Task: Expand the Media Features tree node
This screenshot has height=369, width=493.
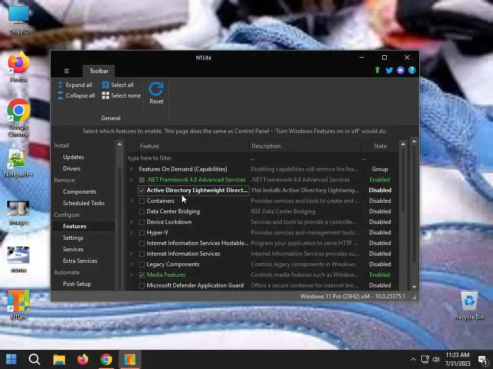Action: tap(132, 275)
